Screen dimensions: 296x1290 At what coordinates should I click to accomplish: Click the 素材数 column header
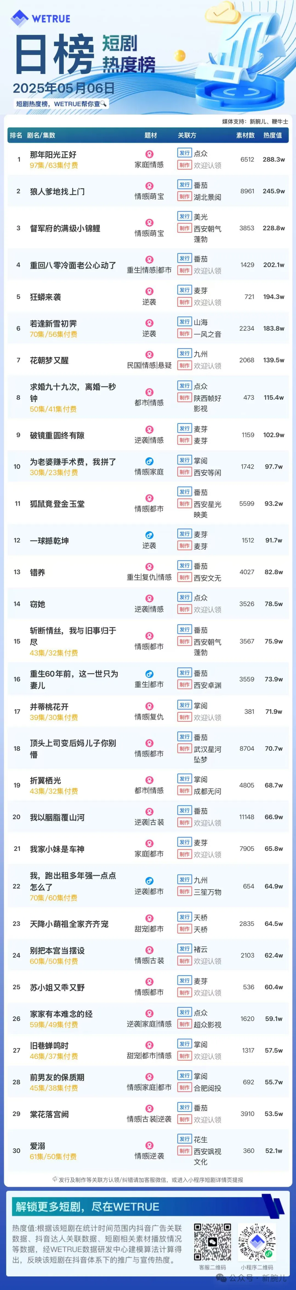click(x=246, y=135)
